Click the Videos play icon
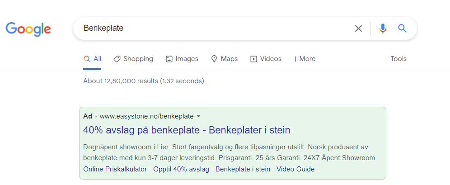The width and height of the screenshot is (450, 185). point(253,59)
